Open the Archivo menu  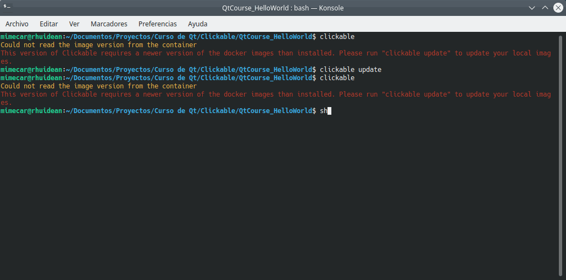click(x=17, y=24)
